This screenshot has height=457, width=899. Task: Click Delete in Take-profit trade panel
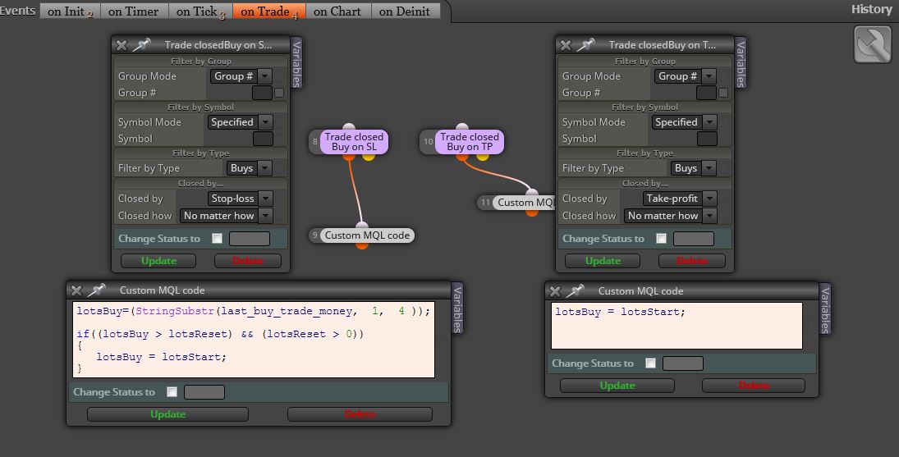[x=692, y=261]
